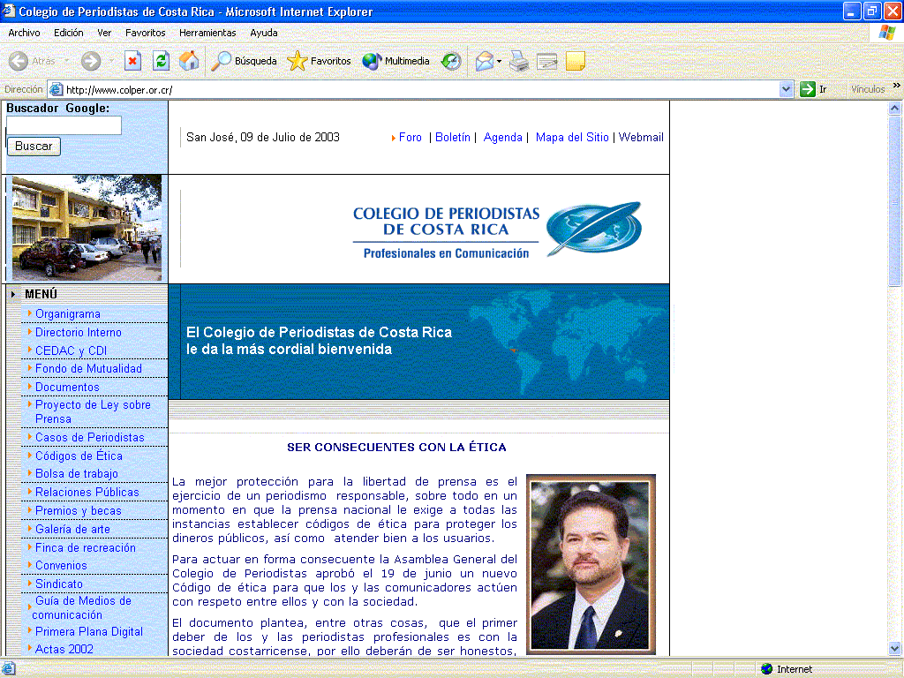The height and width of the screenshot is (678, 904).
Task: Click the Google search input field
Action: click(x=64, y=125)
